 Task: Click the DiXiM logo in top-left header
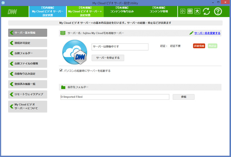pyautogui.click(x=13, y=12)
